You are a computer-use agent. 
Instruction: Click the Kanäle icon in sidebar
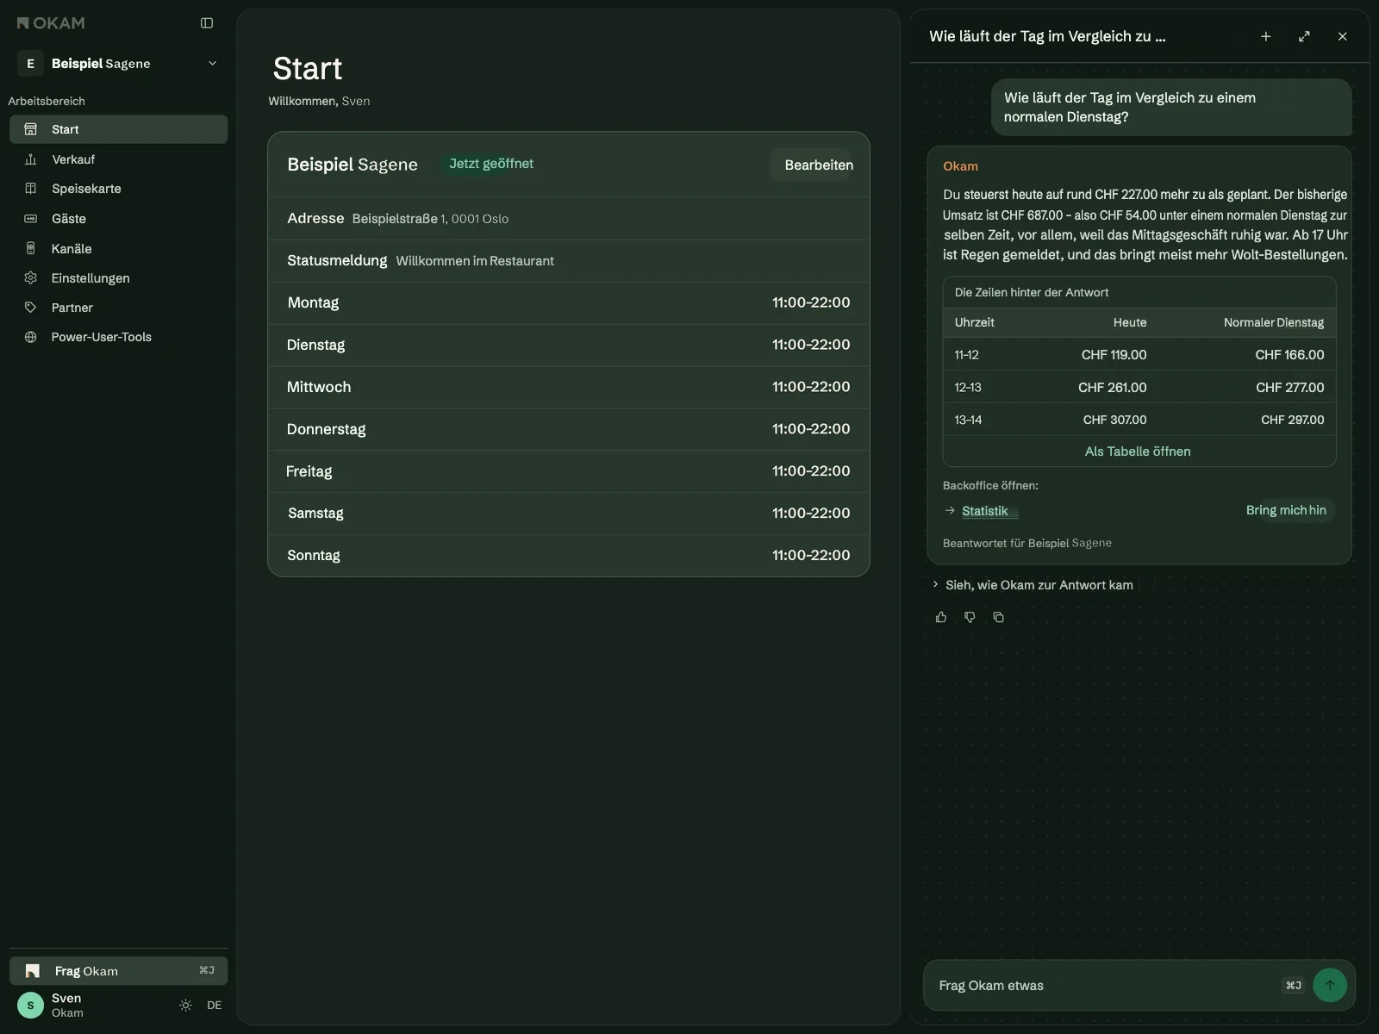click(31, 248)
